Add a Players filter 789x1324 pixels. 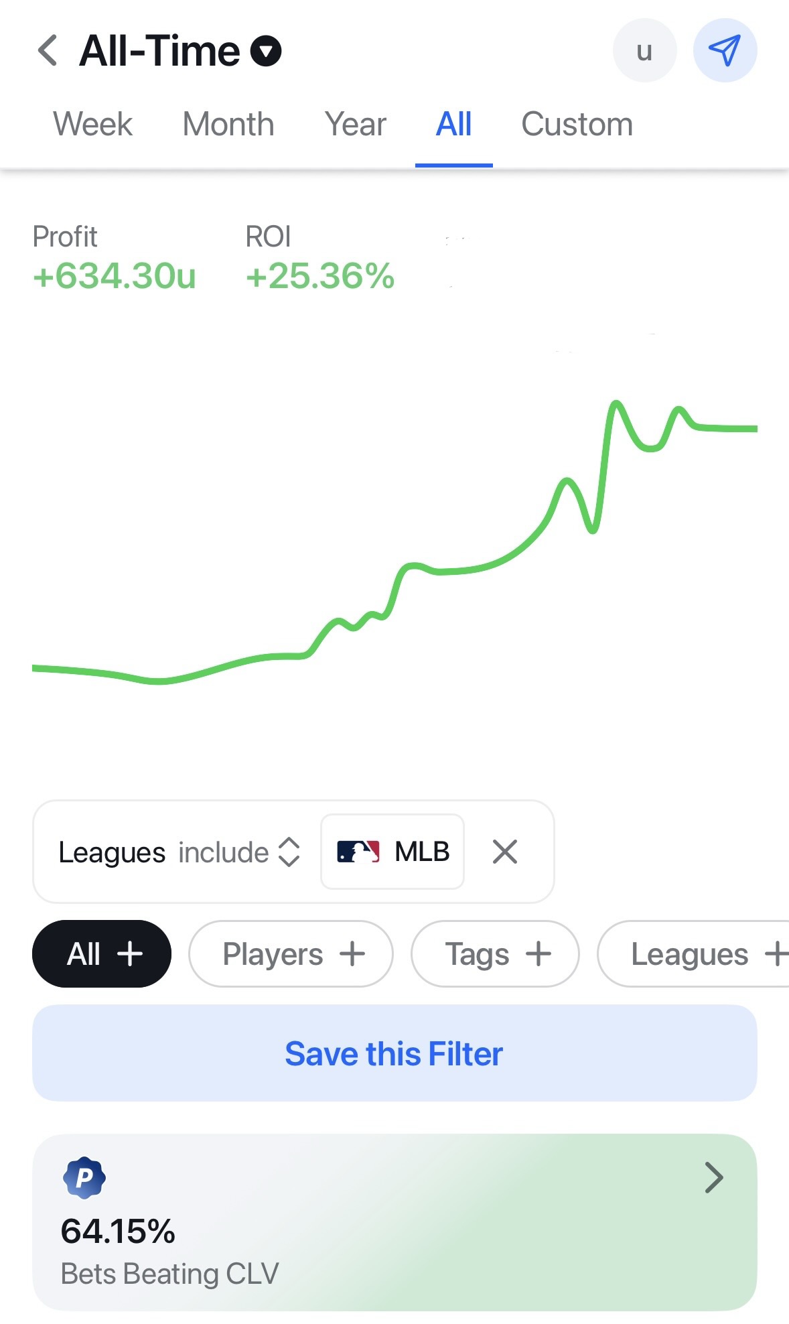(291, 953)
